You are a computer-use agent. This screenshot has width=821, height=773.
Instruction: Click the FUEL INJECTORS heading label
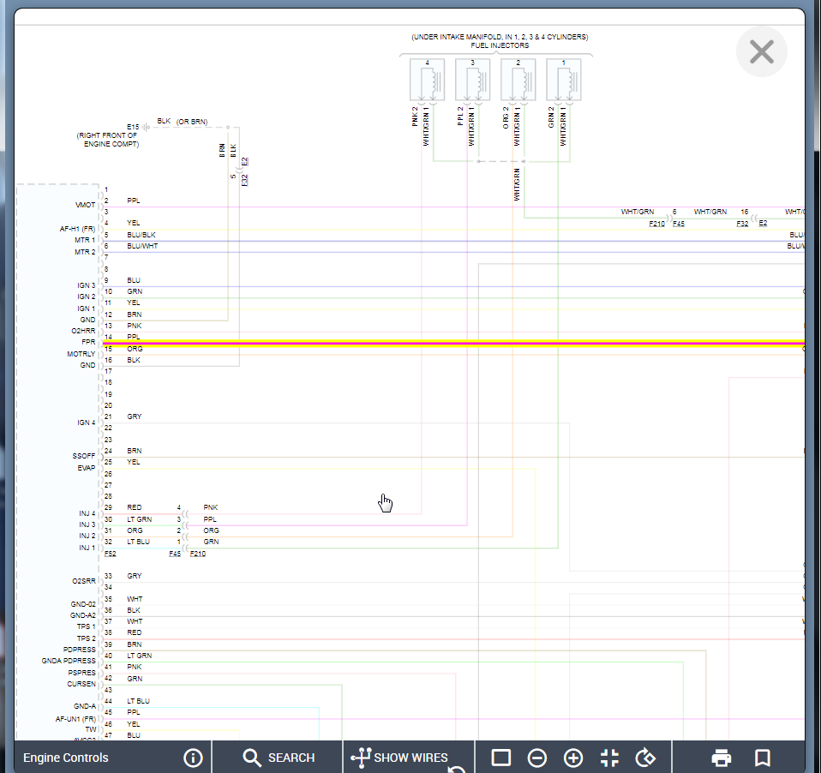click(500, 45)
